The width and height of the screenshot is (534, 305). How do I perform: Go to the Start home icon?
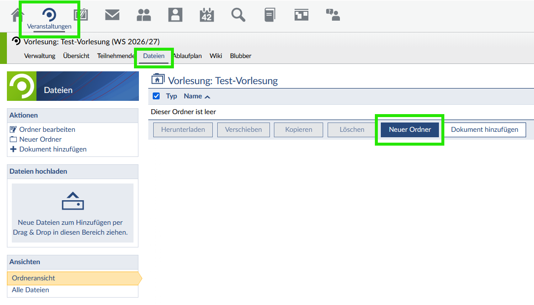coord(17,15)
